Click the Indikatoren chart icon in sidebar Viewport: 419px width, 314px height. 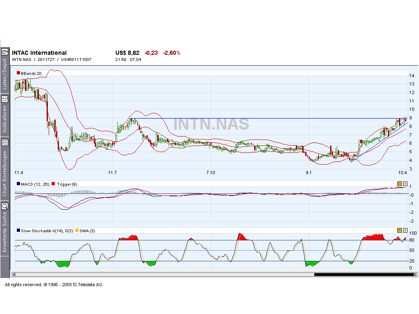[5, 99]
